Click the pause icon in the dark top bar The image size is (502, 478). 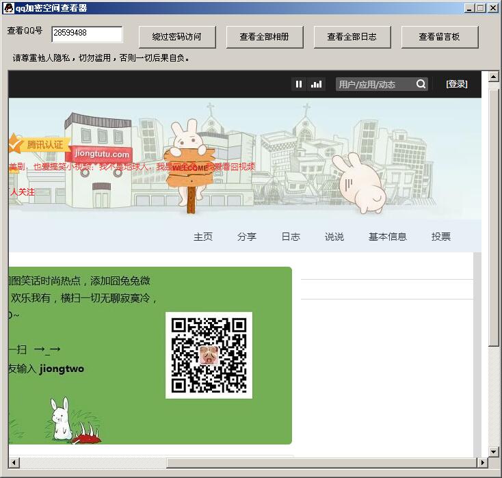click(299, 84)
